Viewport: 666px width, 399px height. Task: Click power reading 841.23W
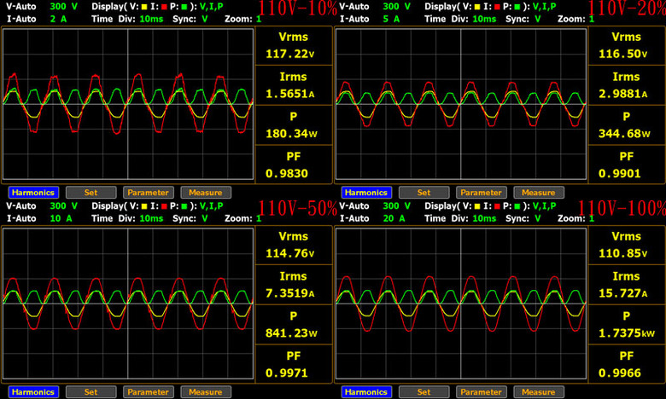click(x=291, y=332)
